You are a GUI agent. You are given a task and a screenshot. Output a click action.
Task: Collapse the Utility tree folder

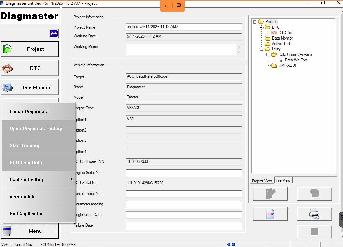(261, 49)
